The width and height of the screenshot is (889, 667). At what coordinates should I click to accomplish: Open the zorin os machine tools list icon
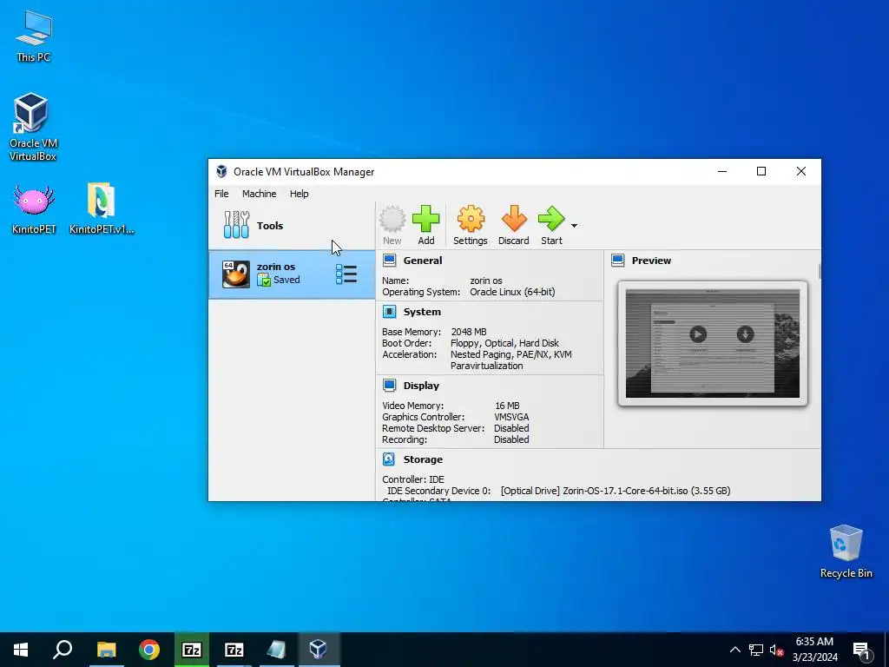(346, 274)
